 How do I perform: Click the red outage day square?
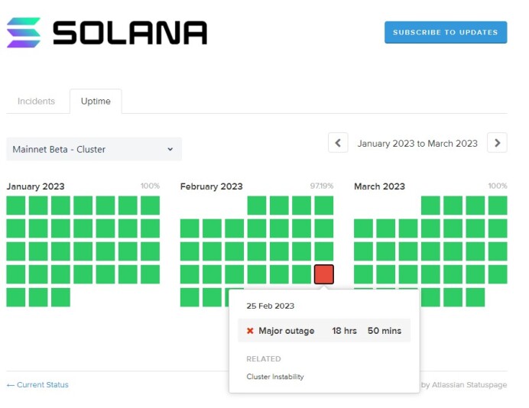coord(324,274)
